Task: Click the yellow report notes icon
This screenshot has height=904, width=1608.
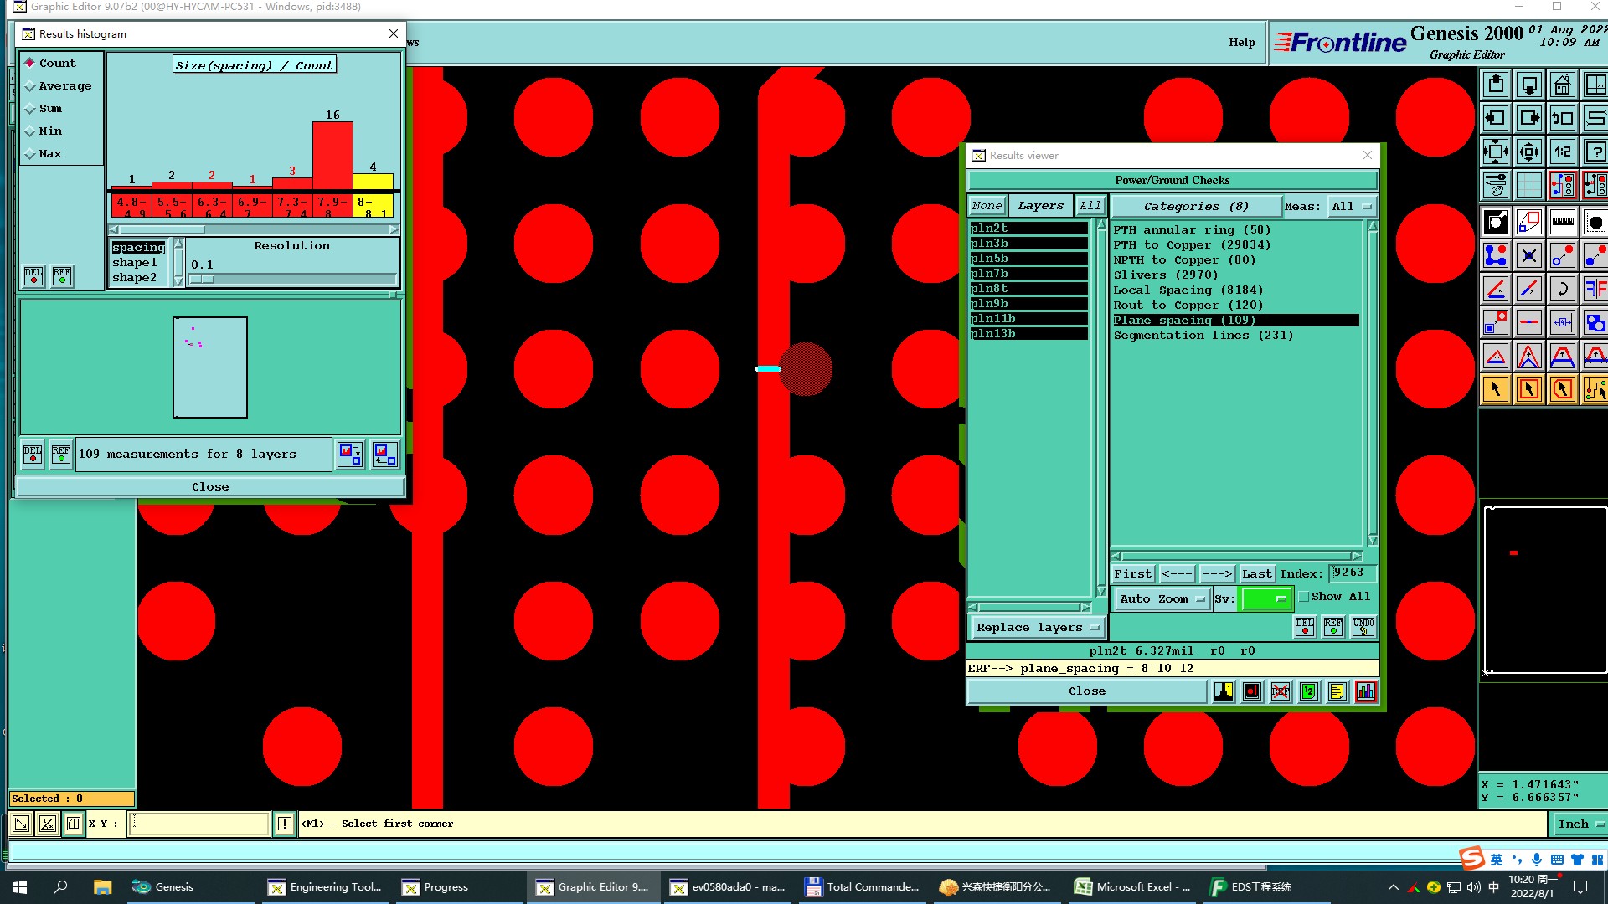Action: coord(1337,691)
